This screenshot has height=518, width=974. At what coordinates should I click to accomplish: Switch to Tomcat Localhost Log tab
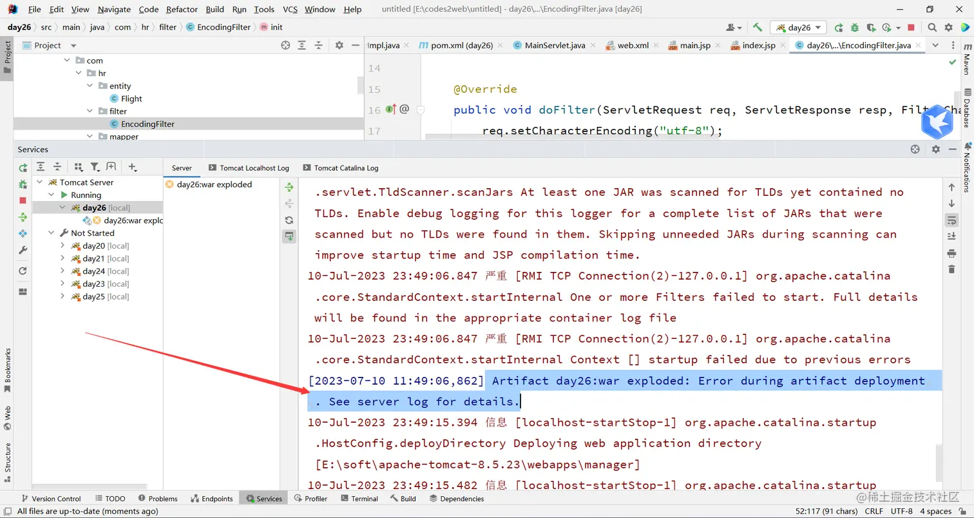point(249,168)
